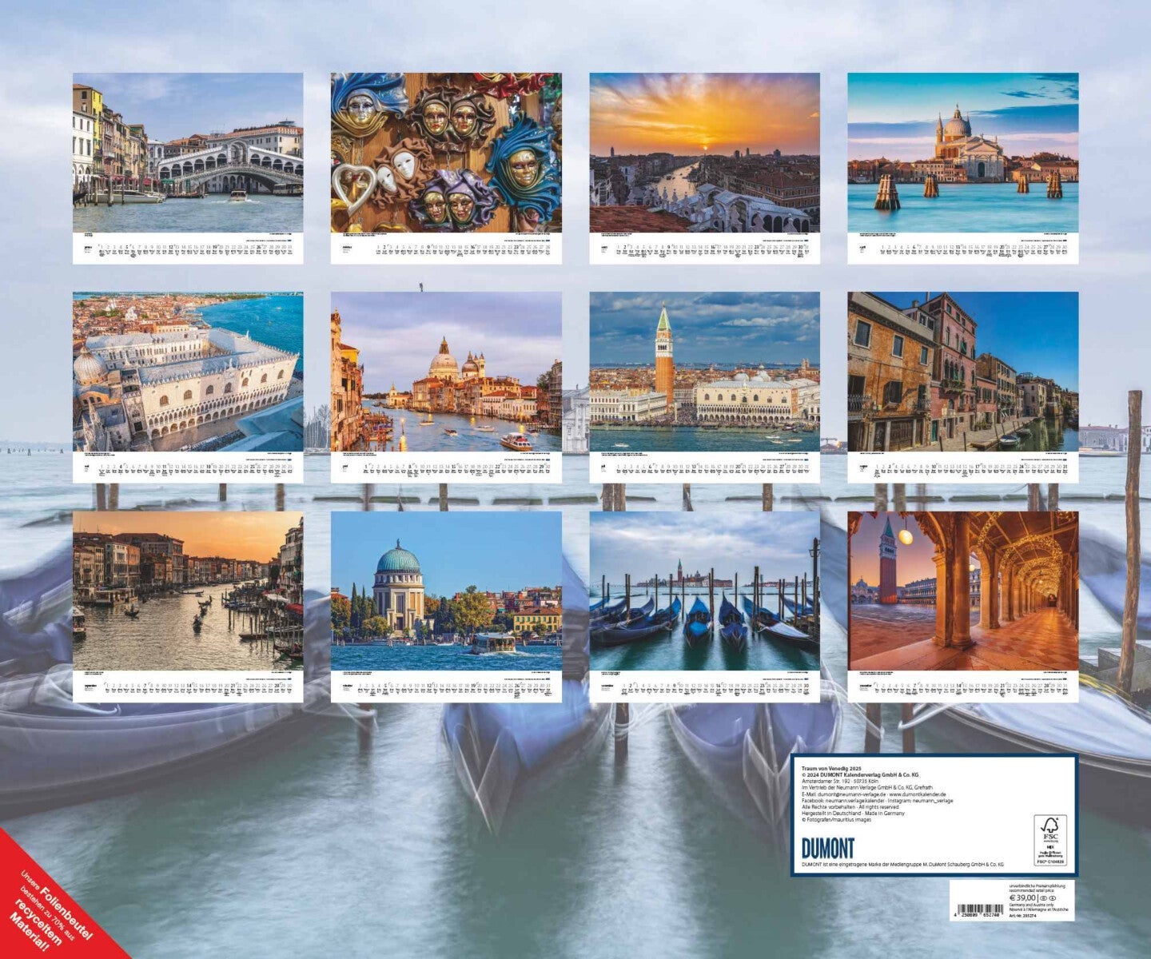Screen dimensions: 1151x959
Task: Scan the EAN barcode
Action: (981, 908)
